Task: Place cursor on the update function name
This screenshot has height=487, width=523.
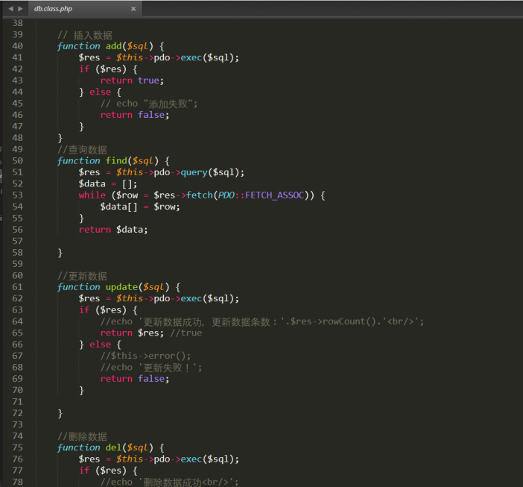Action: tap(121, 287)
